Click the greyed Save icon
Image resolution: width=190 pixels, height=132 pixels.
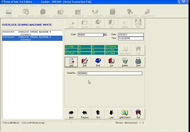(x=71, y=23)
